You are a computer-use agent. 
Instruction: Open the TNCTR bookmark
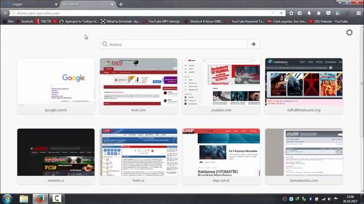pos(43,22)
